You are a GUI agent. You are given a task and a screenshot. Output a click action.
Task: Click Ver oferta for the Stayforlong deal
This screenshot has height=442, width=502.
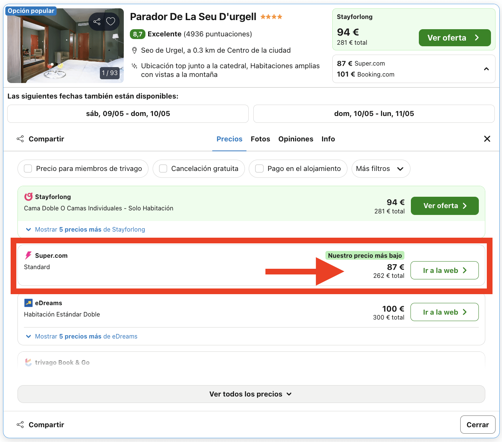[x=444, y=205]
